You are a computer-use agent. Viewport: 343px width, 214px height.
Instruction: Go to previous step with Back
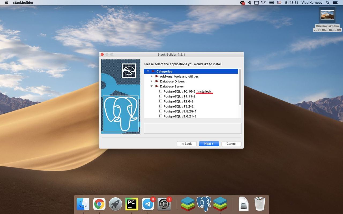coord(187,144)
